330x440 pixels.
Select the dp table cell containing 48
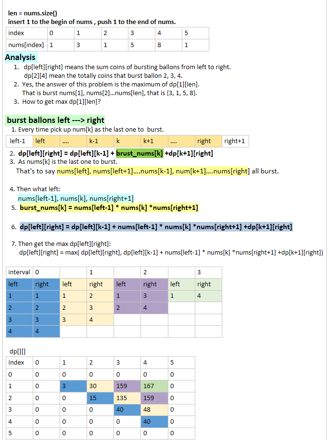154,410
